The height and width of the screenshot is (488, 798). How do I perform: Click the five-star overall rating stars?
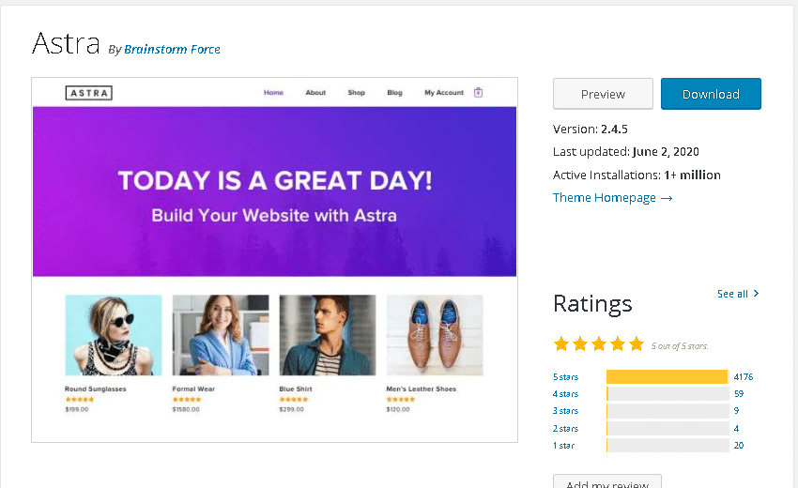[599, 344]
